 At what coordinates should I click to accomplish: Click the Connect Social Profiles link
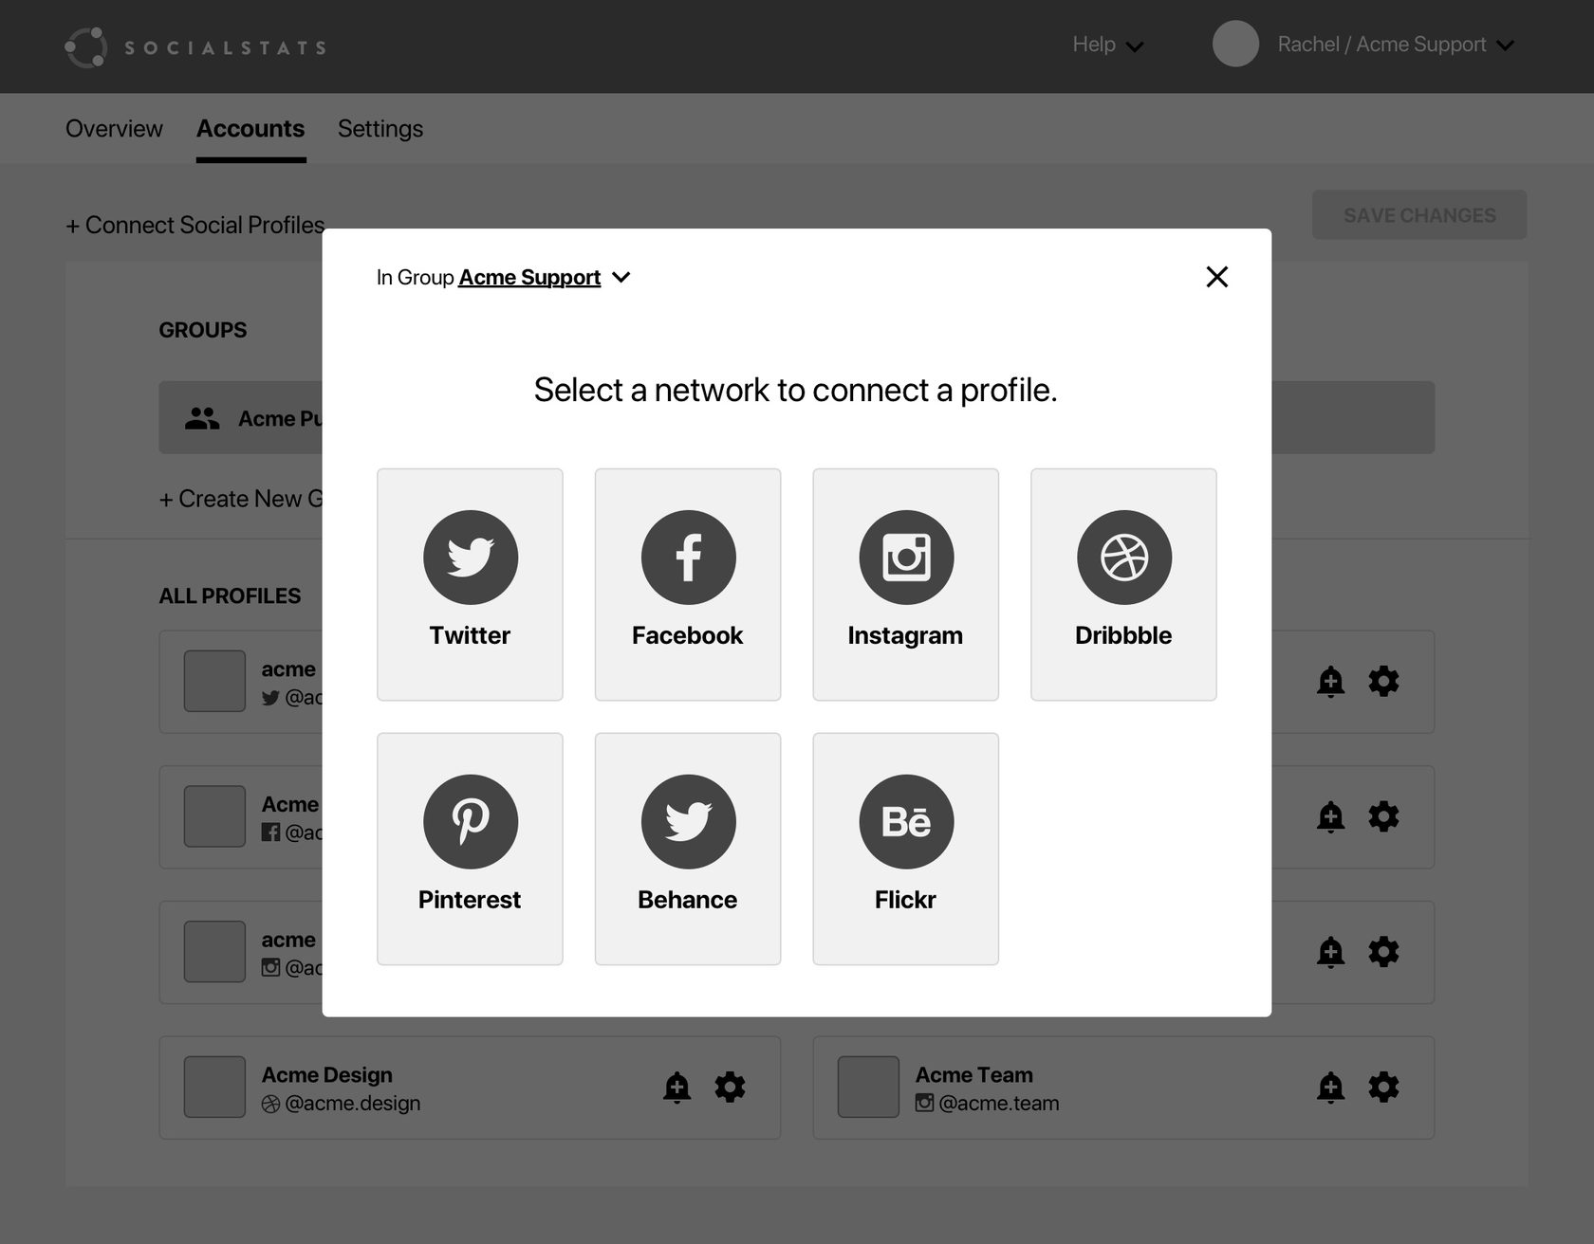point(195,225)
